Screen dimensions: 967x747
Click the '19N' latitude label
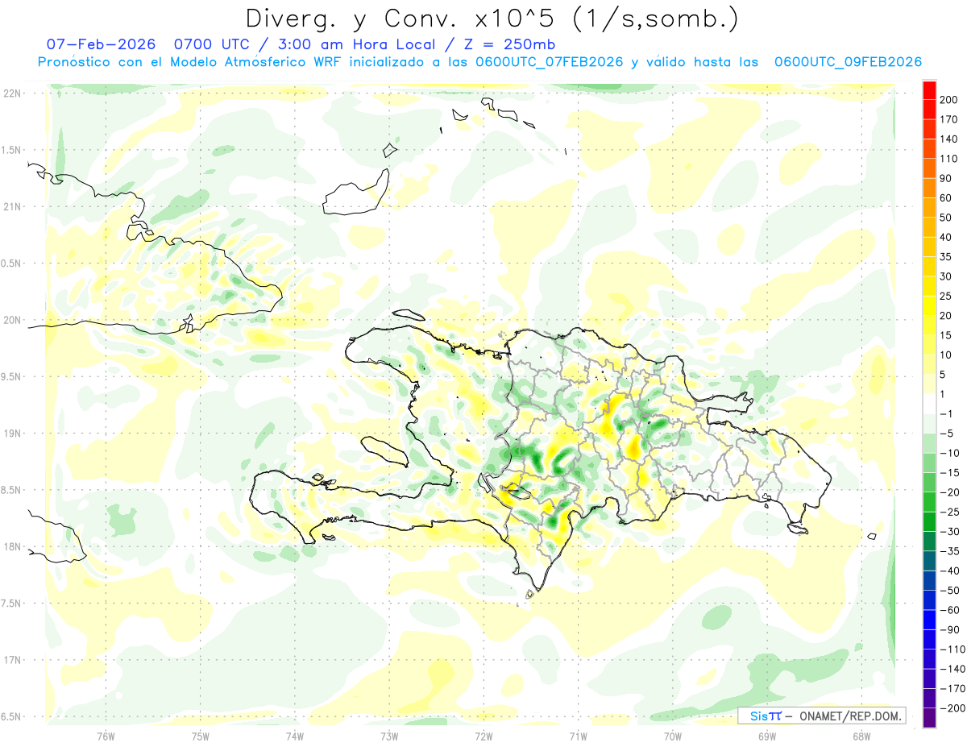(11, 433)
